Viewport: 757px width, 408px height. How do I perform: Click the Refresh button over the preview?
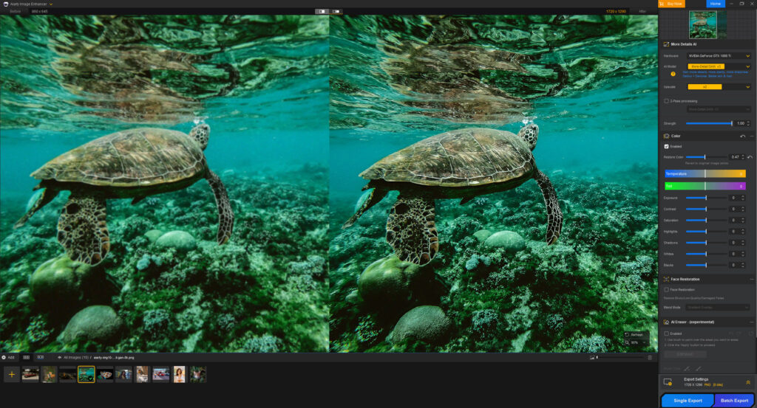(634, 335)
